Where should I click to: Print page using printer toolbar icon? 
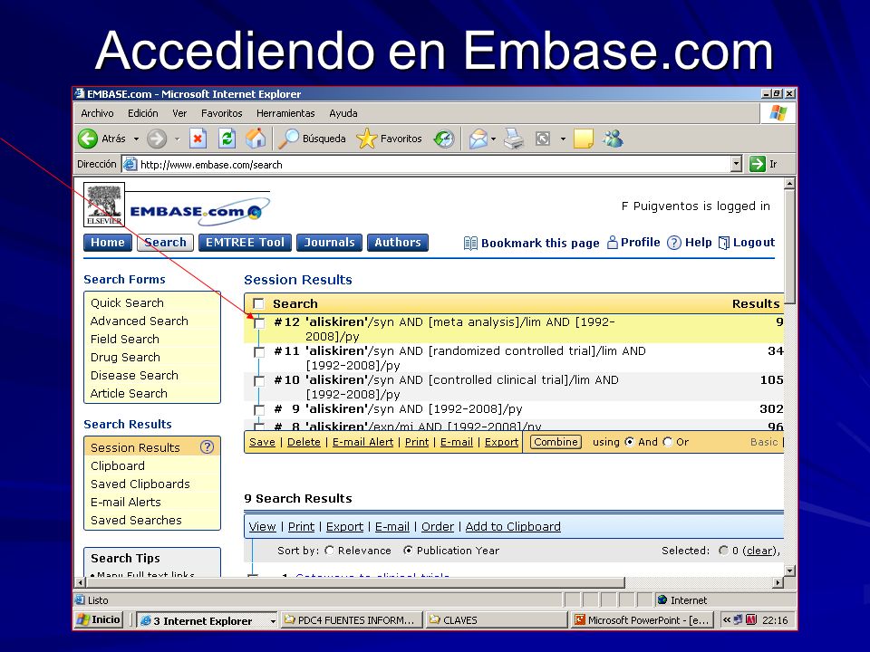pos(514,139)
